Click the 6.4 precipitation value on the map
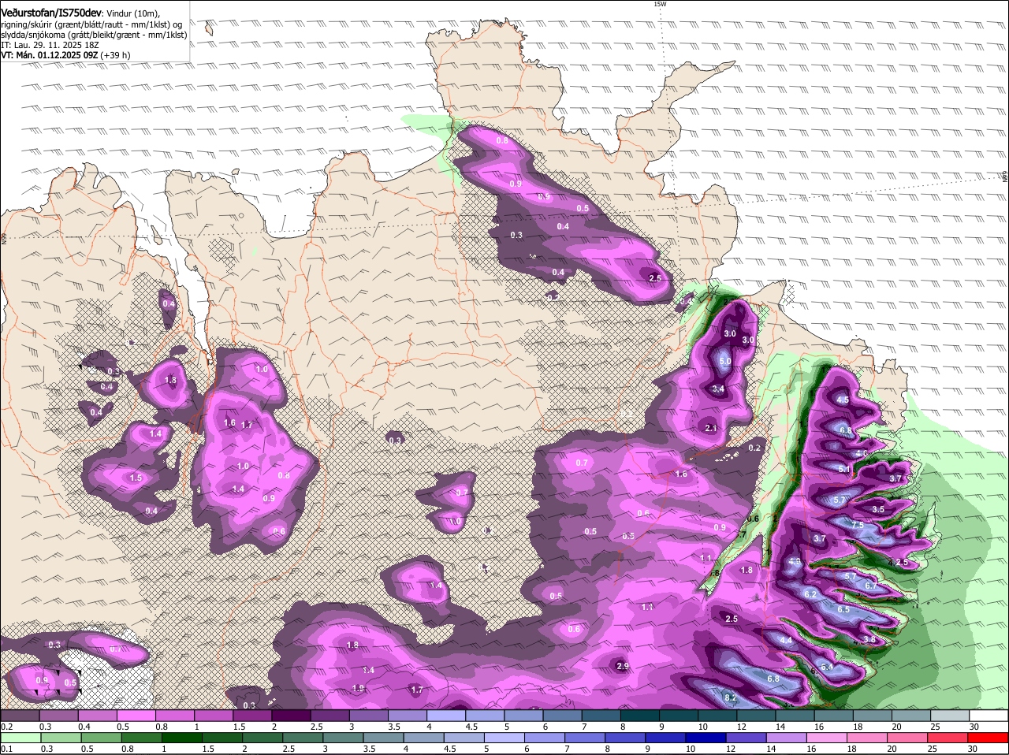Screen dimensions: 1009x755 coord(827,667)
